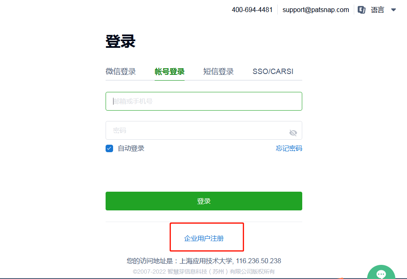
Task: Open the 忘记密码 link
Action: [x=289, y=148]
